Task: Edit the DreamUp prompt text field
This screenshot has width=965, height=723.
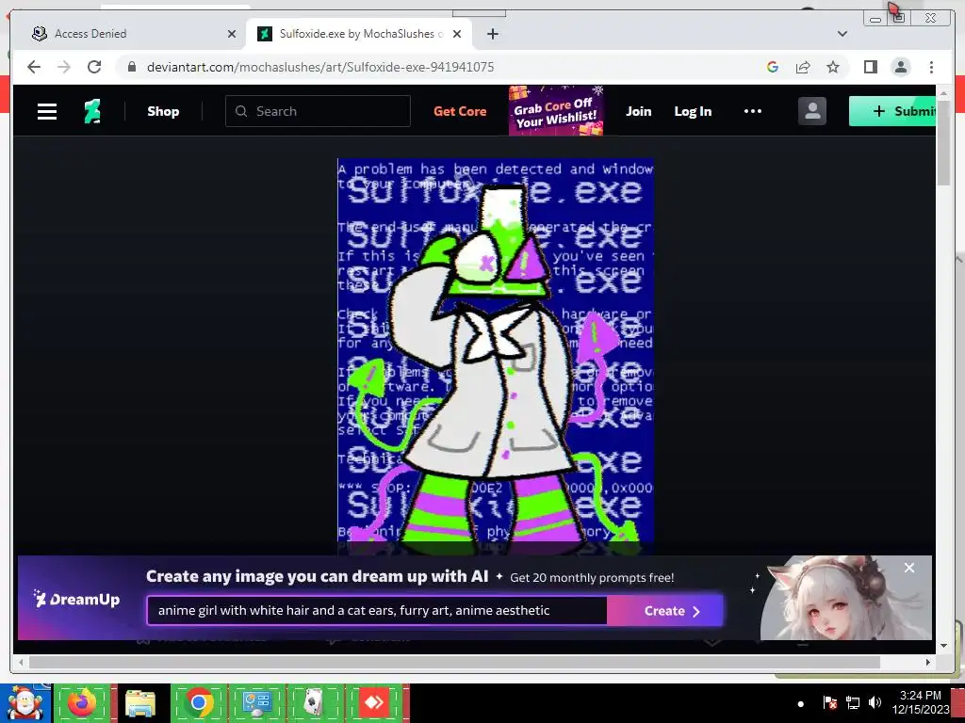Action: pos(377,610)
